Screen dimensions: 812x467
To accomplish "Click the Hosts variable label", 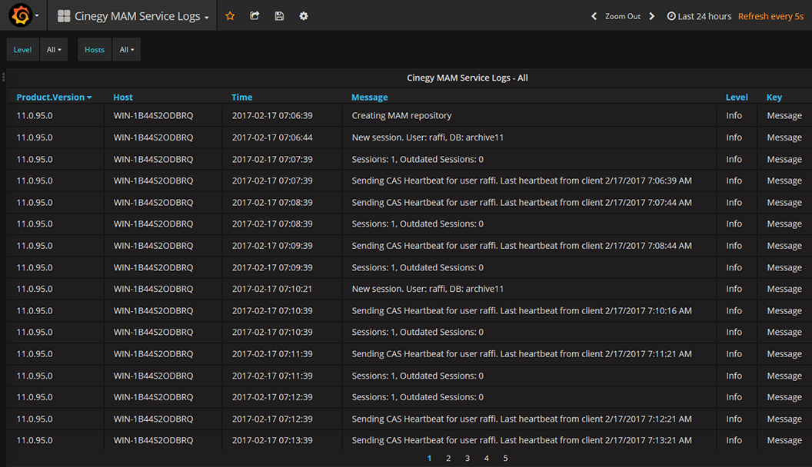I will [95, 50].
